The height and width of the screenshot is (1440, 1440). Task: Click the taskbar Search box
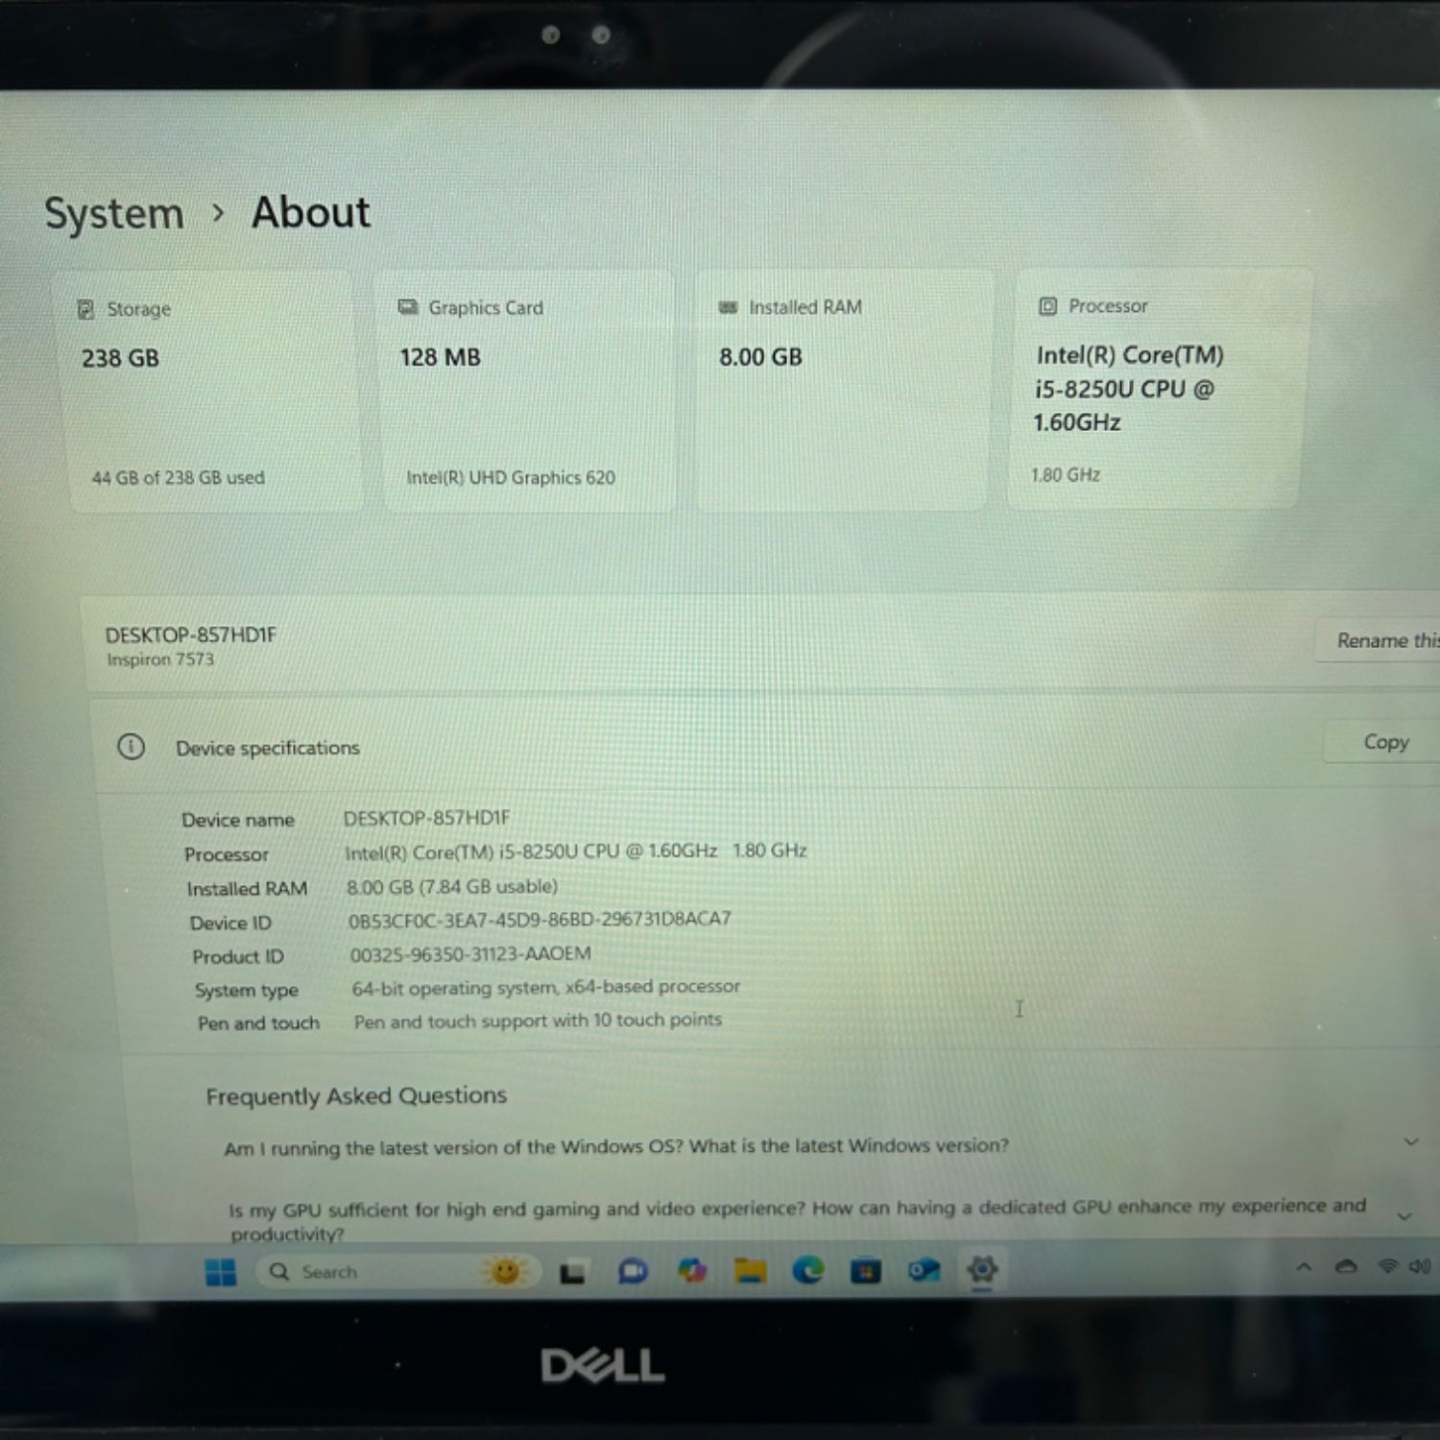(x=384, y=1272)
